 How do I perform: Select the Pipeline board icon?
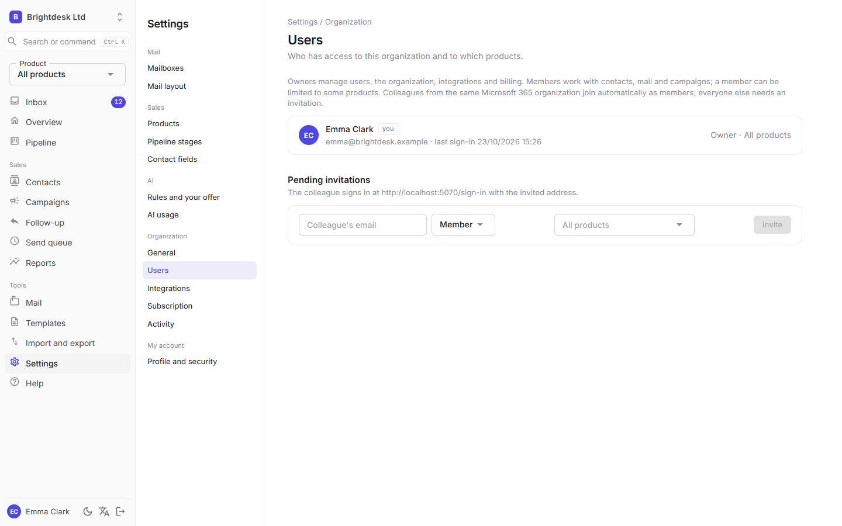tap(15, 141)
